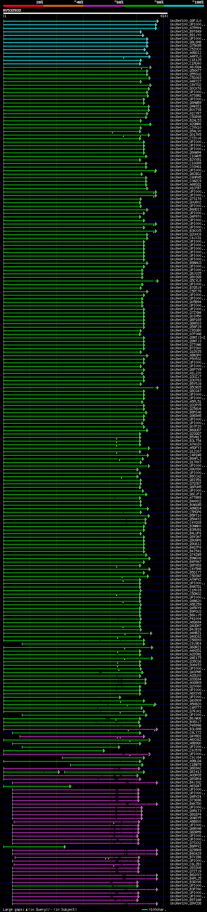207x912 pixels.
Task: Open hit UniRef100_C1E125
Action: 185,60
